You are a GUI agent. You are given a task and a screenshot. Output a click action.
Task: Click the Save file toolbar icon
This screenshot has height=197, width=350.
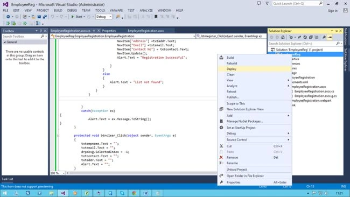pos(39,17)
